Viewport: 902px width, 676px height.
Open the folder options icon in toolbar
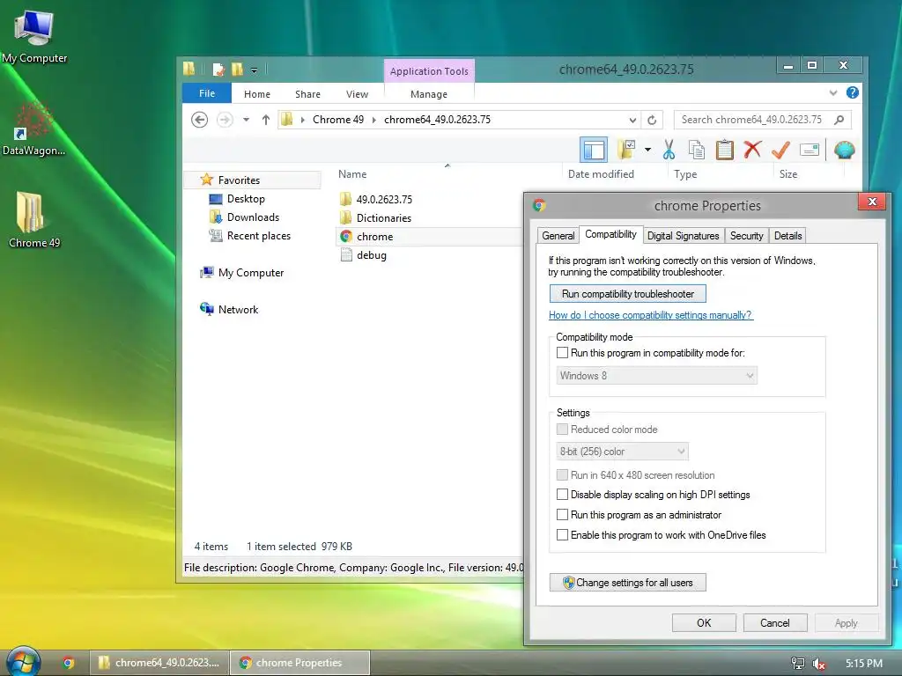(626, 150)
